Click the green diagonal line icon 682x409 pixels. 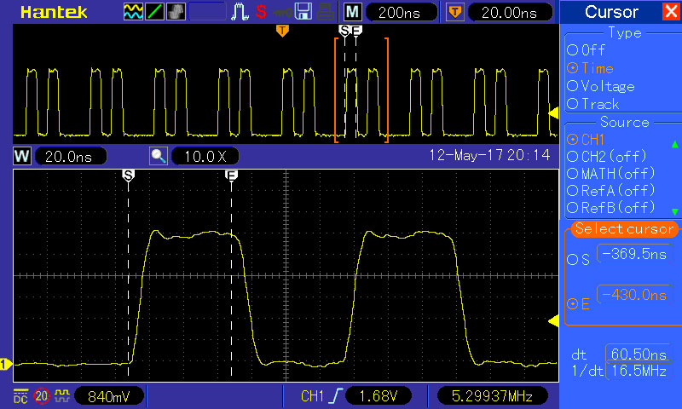(155, 12)
